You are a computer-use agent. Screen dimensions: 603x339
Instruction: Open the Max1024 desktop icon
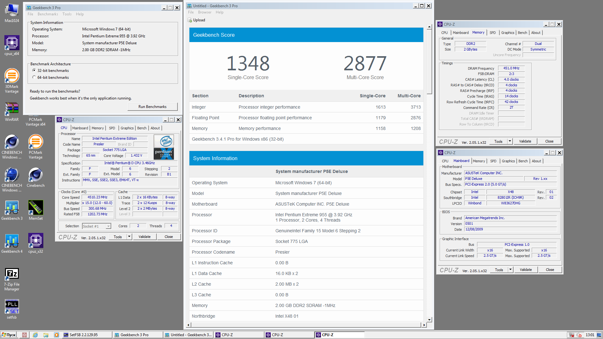click(12, 13)
